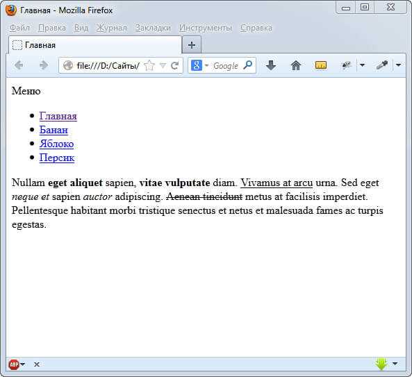Expand the dropdown next to the eyedropper
412x377 pixels.
pos(398,65)
